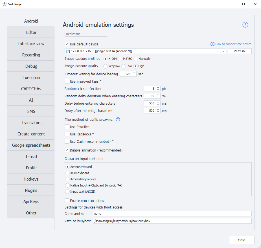Go to the SMS tab
261x248 pixels.
[x=31, y=111]
